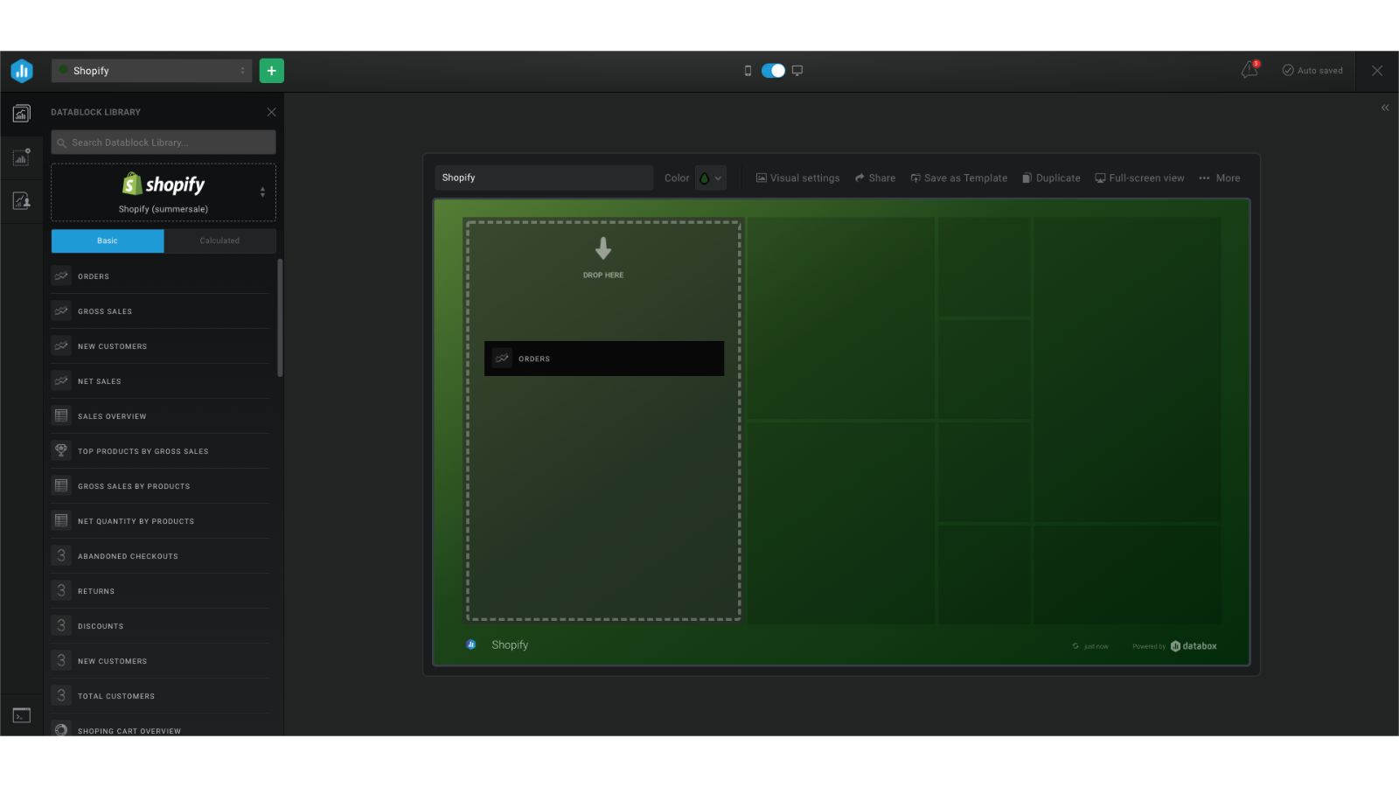The height and width of the screenshot is (787, 1399).
Task: Click the console icon at bottom of sidebar
Action: pos(21,714)
